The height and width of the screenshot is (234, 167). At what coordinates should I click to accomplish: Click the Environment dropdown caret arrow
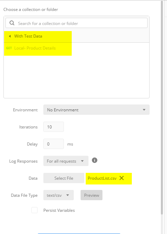tap(144, 110)
